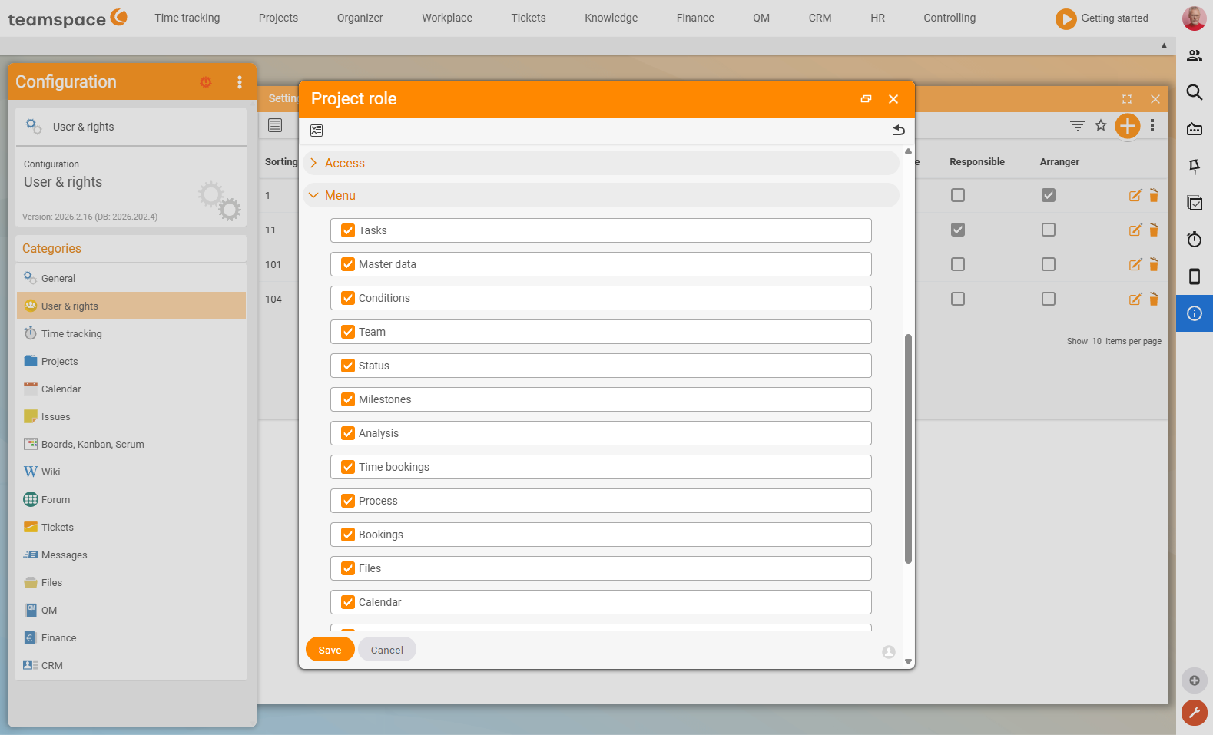
Task: Uncheck the Conditions checkbox
Action: (348, 298)
